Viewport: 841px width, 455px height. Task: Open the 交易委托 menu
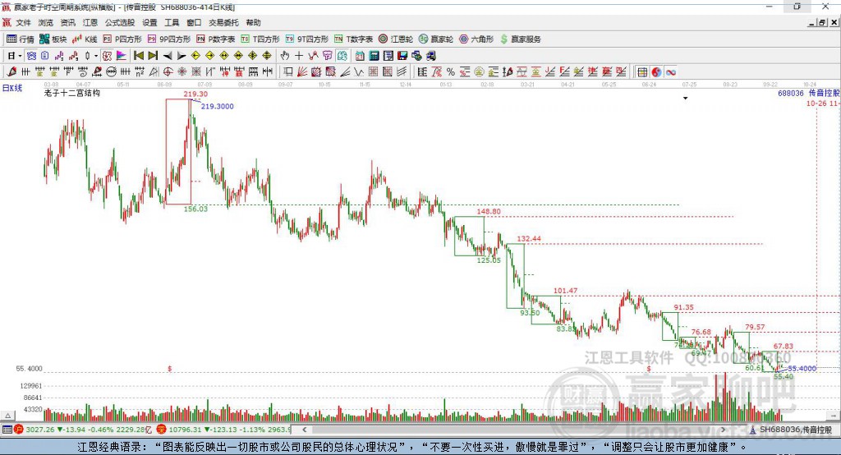click(223, 22)
